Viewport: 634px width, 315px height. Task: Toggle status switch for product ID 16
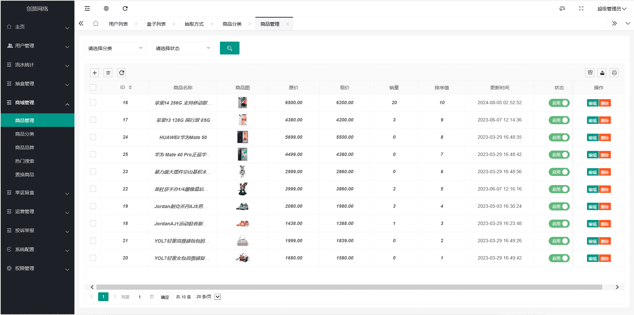(559, 103)
